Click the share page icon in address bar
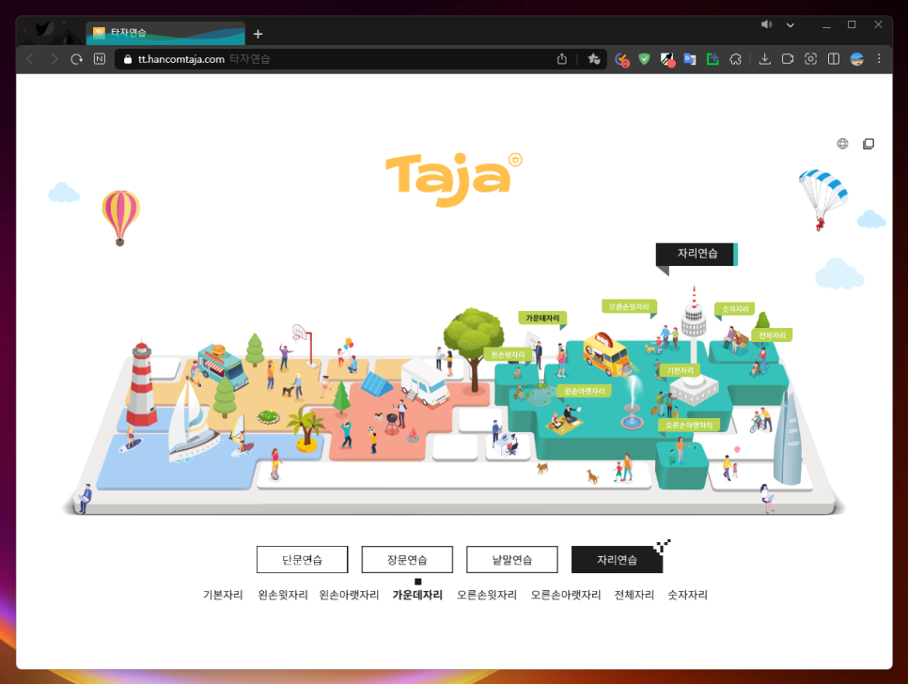This screenshot has height=684, width=908. click(x=562, y=58)
